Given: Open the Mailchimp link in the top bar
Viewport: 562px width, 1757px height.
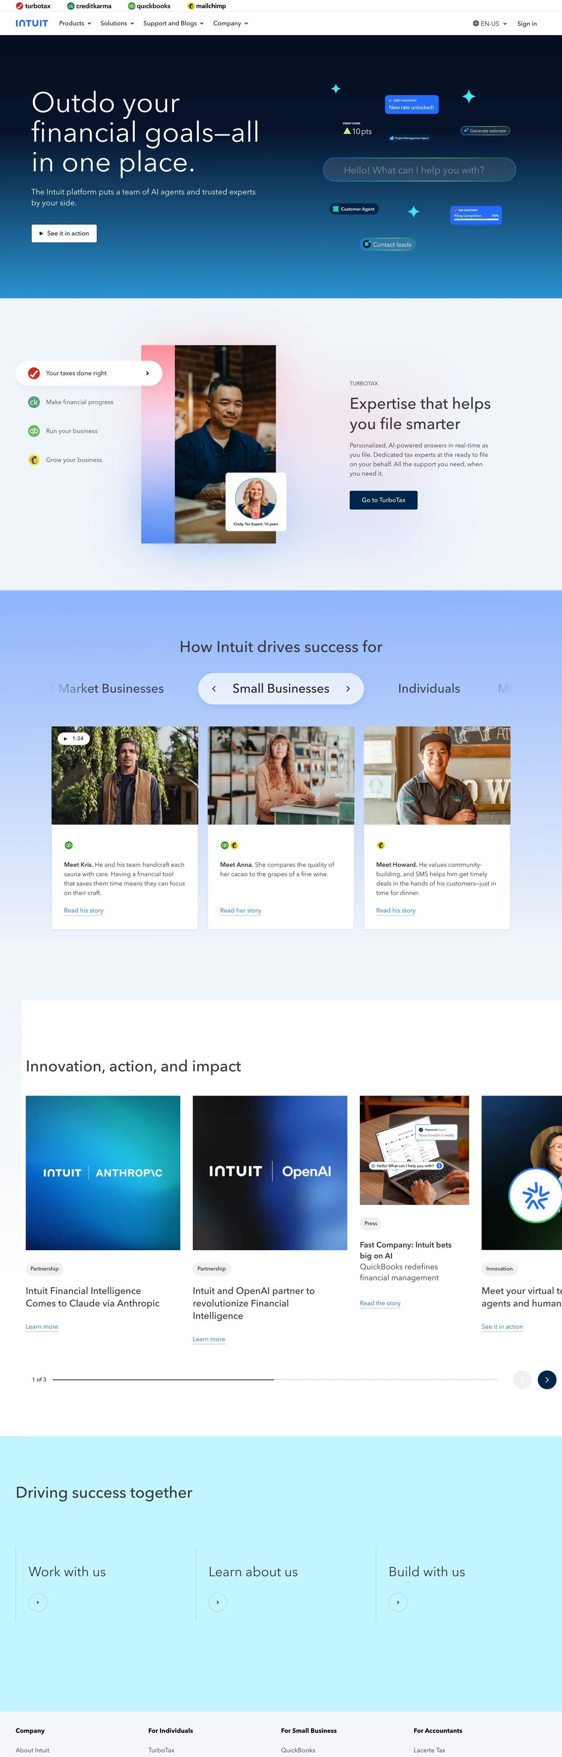Looking at the screenshot, I should click(x=207, y=6).
